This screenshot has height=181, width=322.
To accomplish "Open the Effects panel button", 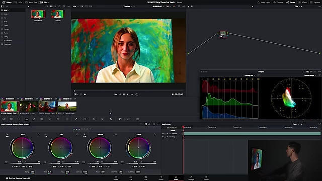I will pyautogui.click(x=302, y=2).
